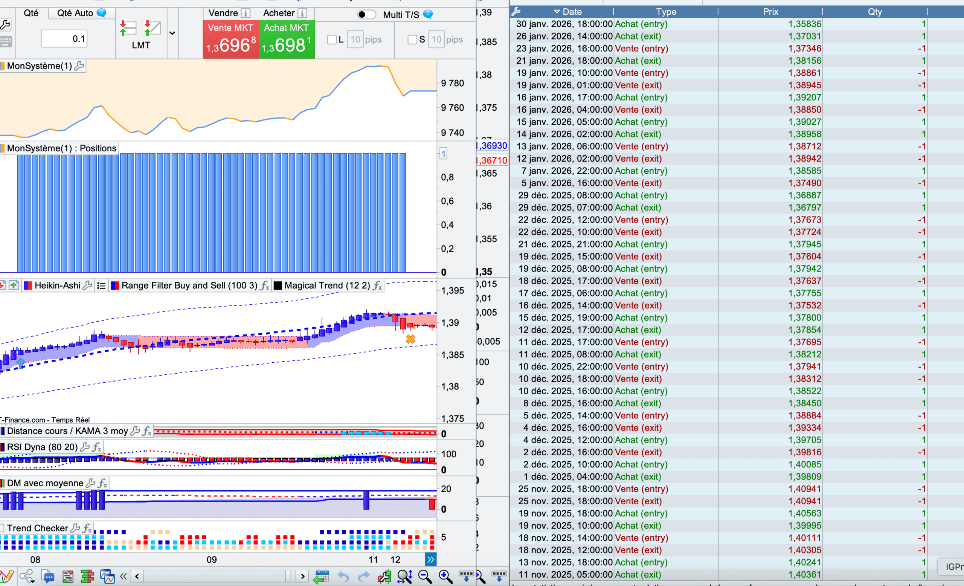The width and height of the screenshot is (964, 586).
Task: Open Magical Trend formula fx icon
Action: click(x=377, y=285)
